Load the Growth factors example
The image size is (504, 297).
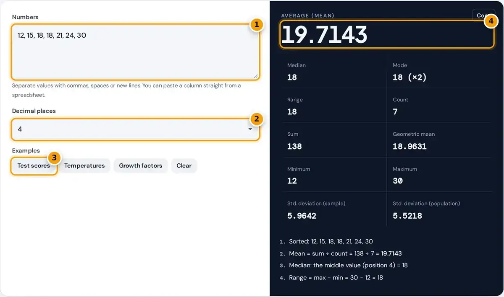point(141,165)
